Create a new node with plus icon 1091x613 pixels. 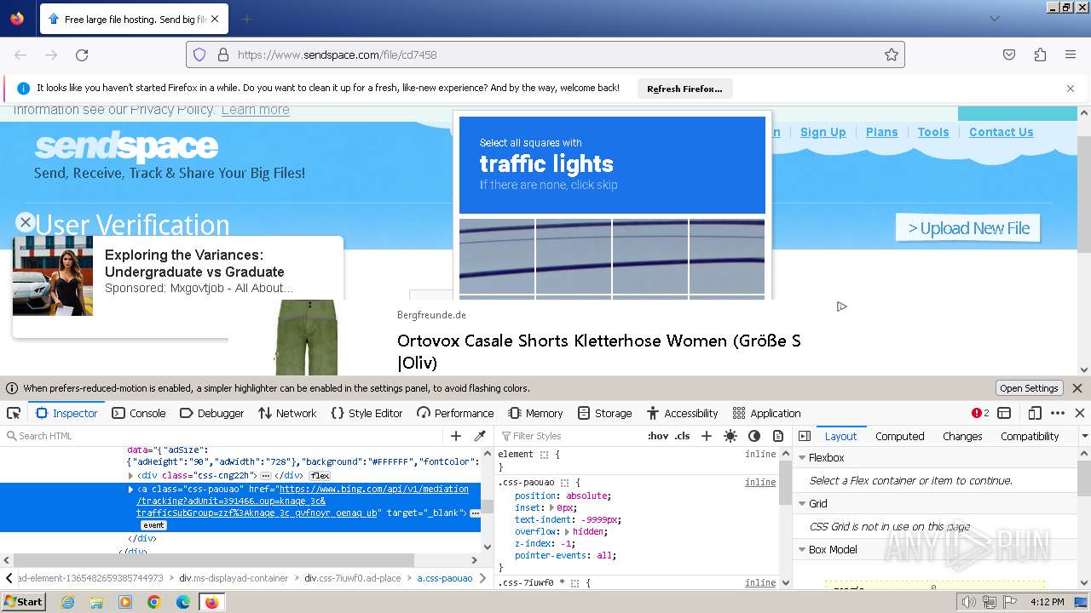456,436
